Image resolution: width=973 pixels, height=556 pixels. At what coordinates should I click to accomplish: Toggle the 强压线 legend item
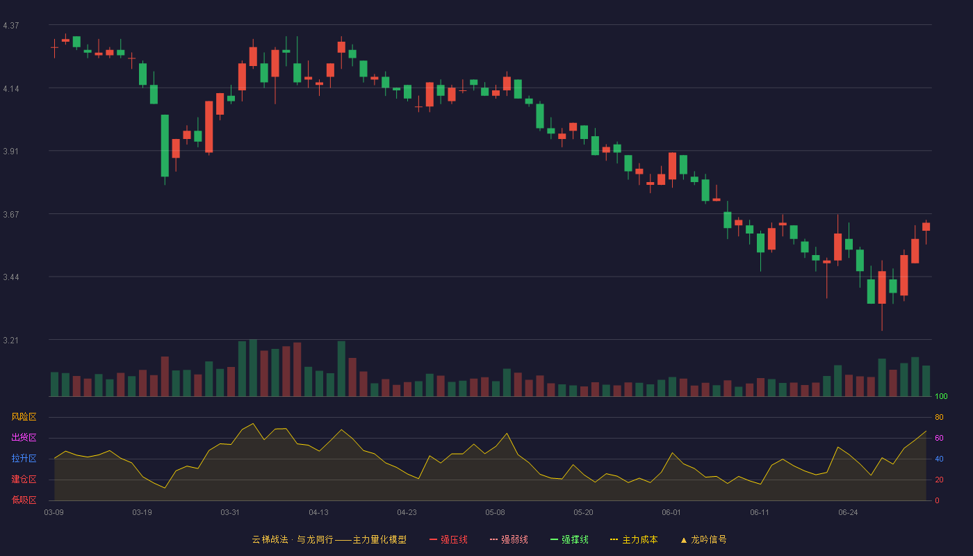click(448, 539)
